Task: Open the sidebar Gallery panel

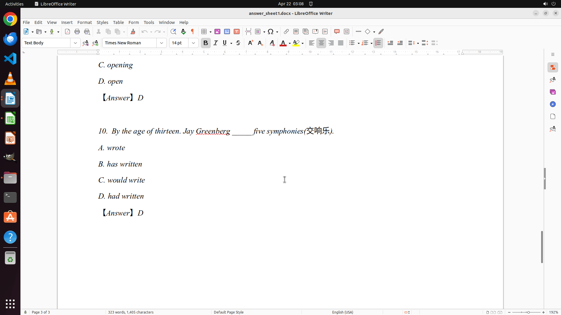Action: pos(553,92)
